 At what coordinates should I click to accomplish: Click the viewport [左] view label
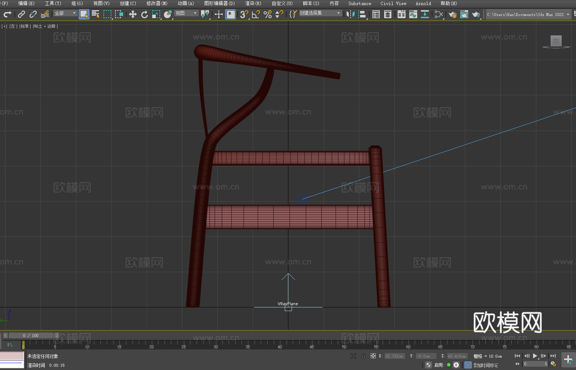pos(13,26)
